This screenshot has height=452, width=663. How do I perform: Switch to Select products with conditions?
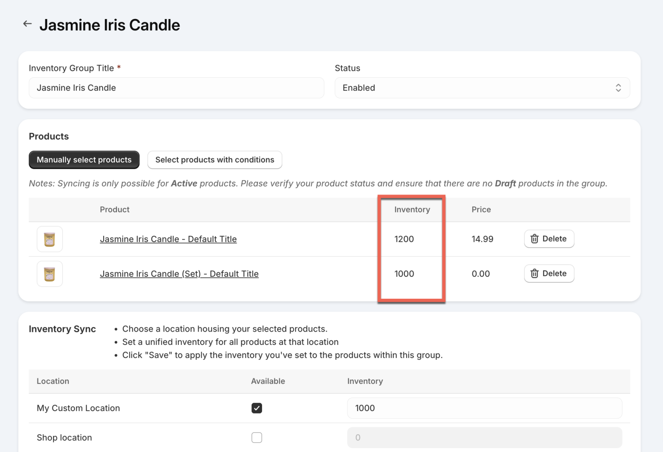215,160
